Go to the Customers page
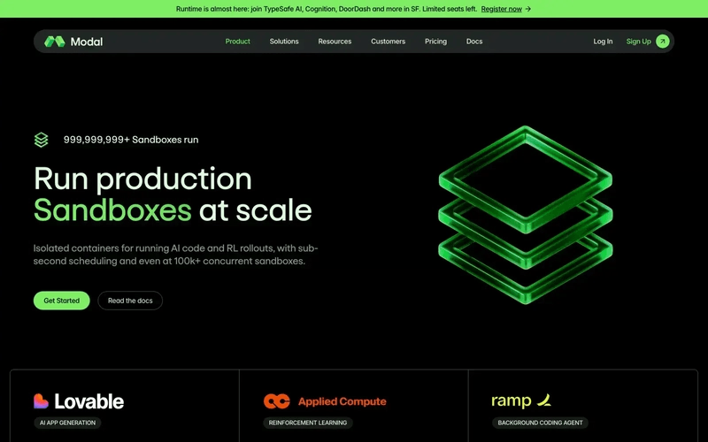 click(x=389, y=42)
